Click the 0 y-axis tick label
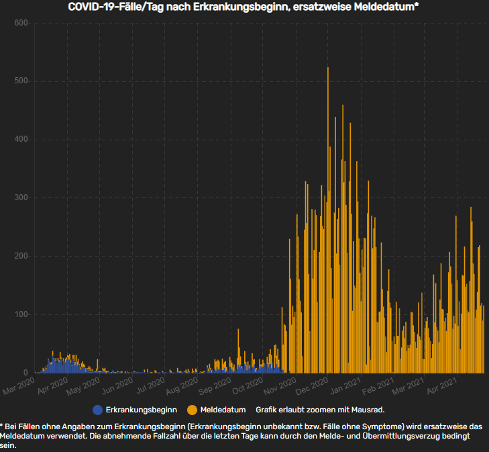489x452 pixels. [26, 373]
